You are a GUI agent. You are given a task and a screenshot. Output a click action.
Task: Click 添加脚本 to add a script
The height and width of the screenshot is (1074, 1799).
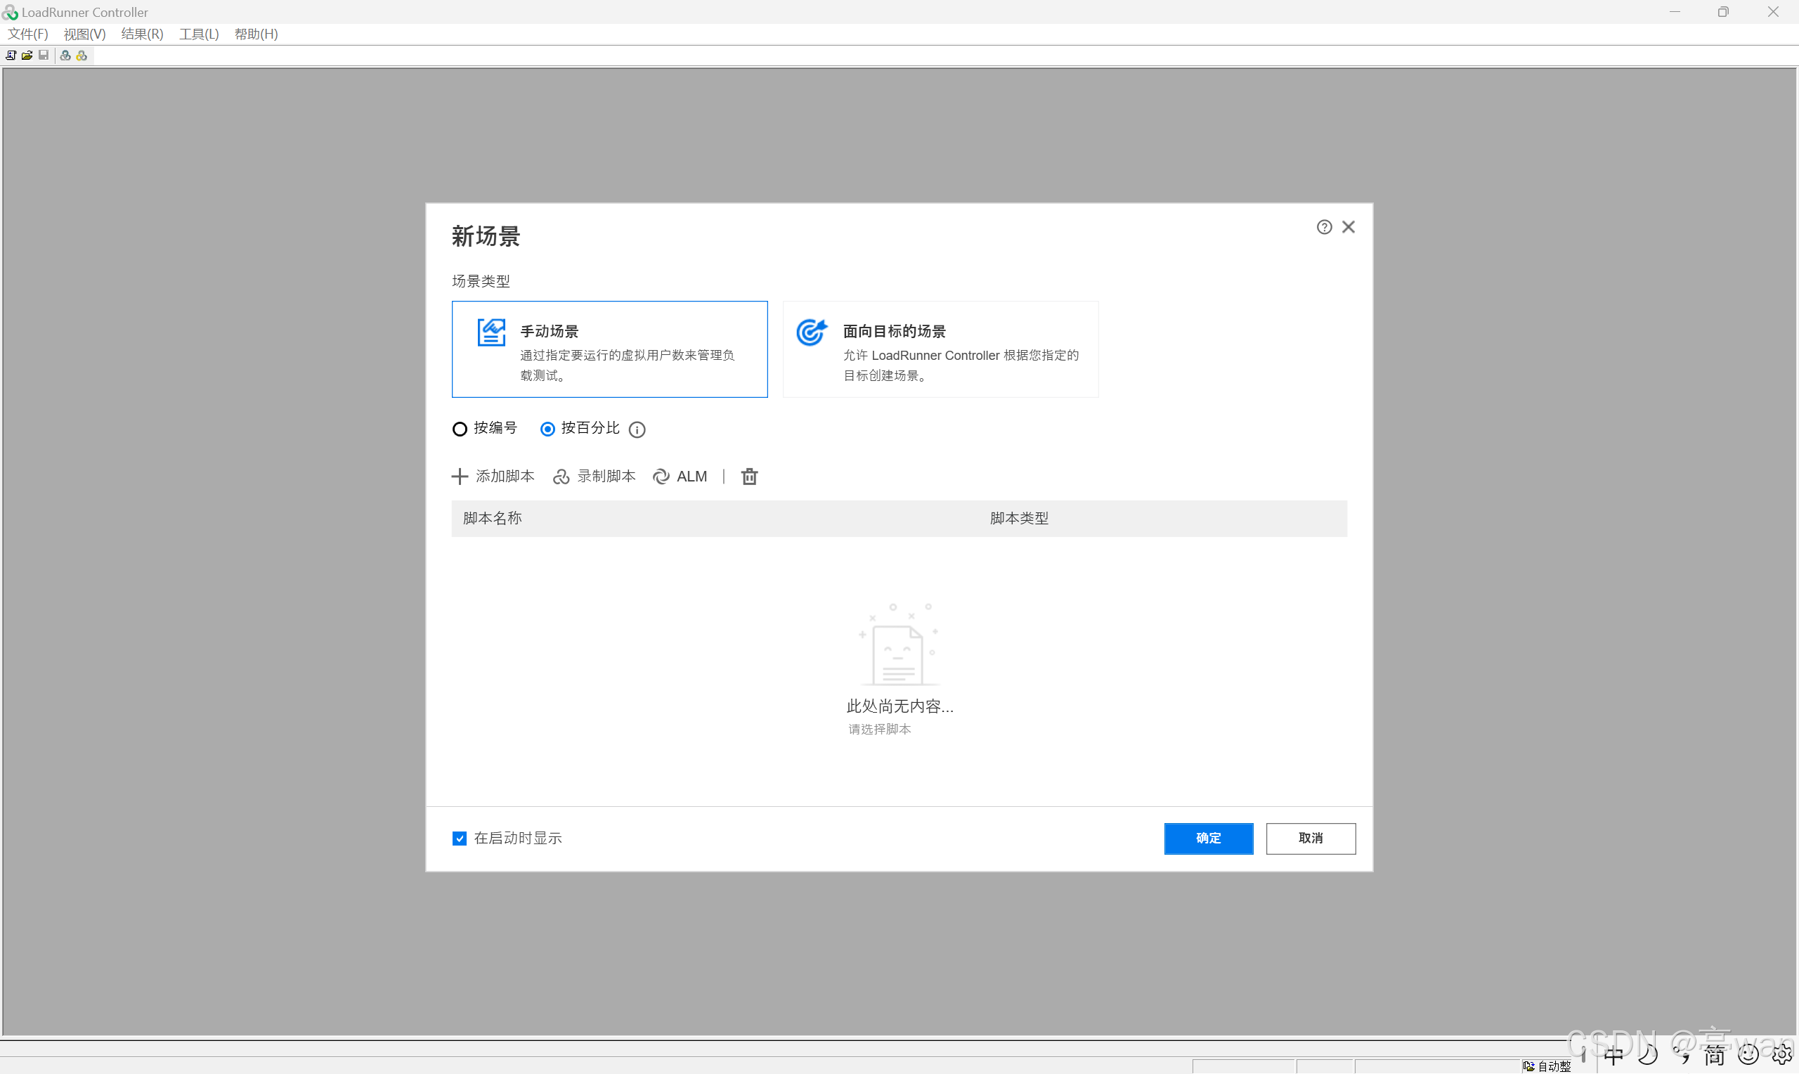point(493,477)
